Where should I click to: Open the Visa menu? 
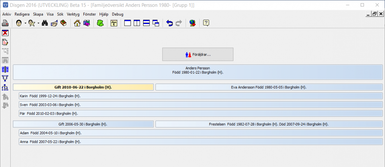tap(50, 14)
